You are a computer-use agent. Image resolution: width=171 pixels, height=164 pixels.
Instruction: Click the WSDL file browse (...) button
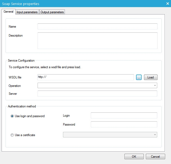(x=139, y=77)
